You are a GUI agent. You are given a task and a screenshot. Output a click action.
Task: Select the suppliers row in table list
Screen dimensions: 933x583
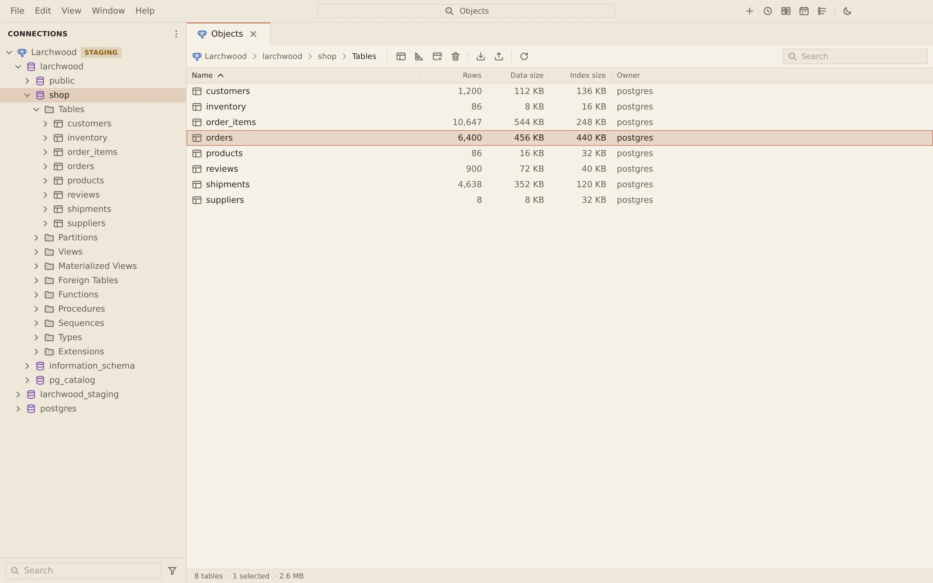click(x=559, y=200)
